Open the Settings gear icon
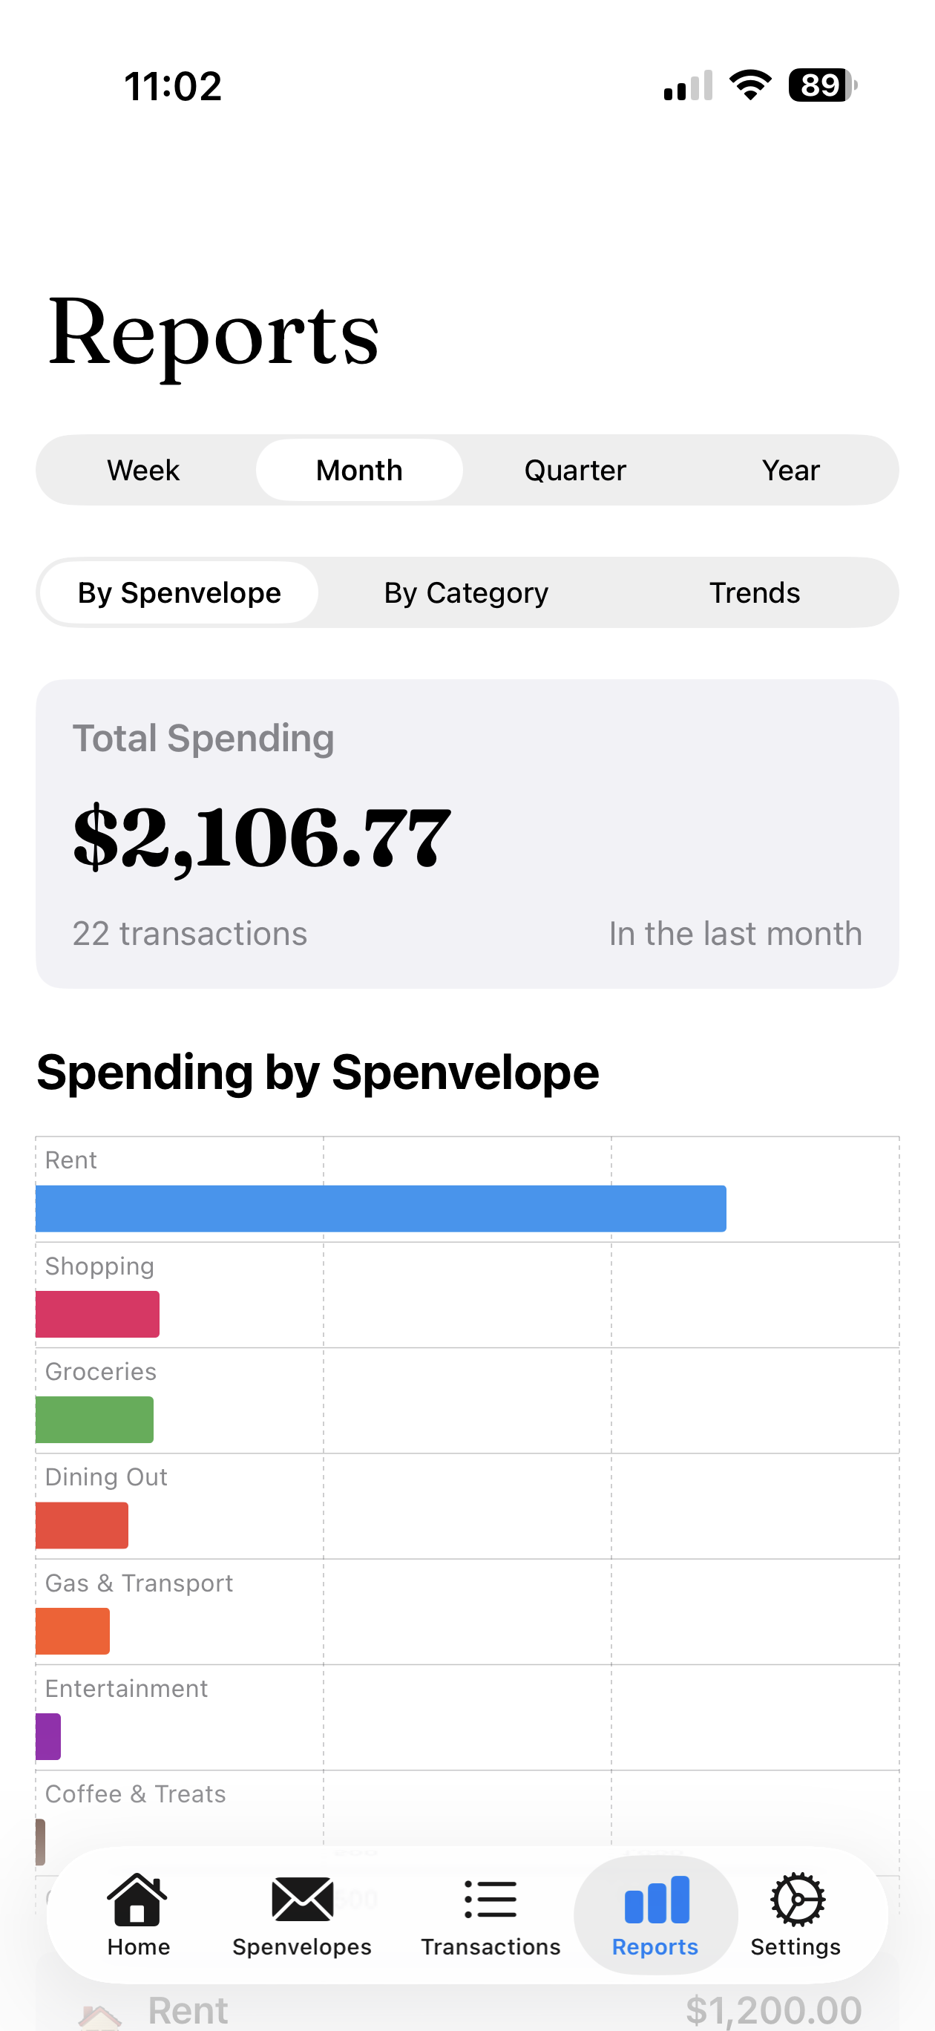This screenshot has height=2031, width=935. point(796,1900)
